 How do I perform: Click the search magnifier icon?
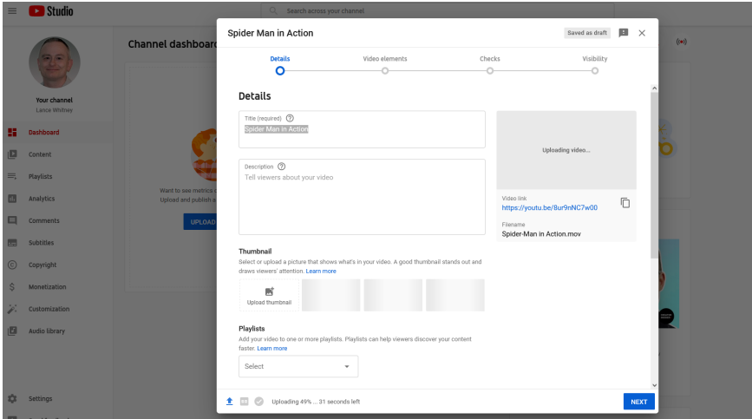click(x=273, y=10)
